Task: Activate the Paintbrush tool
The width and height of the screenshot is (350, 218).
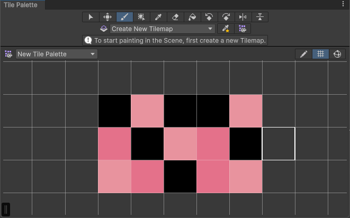Action: [x=124, y=17]
